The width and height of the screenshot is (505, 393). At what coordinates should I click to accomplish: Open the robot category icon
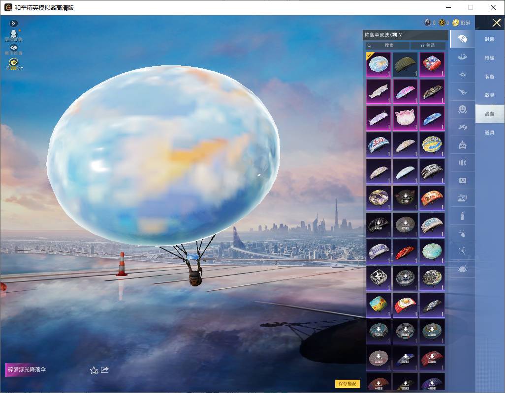pos(462,145)
